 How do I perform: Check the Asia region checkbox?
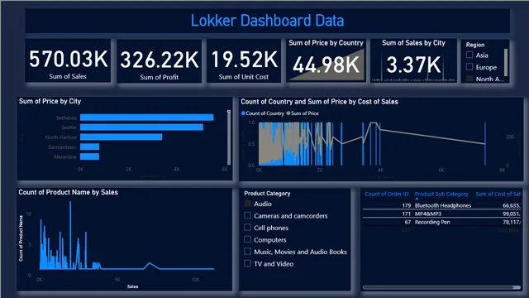pos(469,55)
